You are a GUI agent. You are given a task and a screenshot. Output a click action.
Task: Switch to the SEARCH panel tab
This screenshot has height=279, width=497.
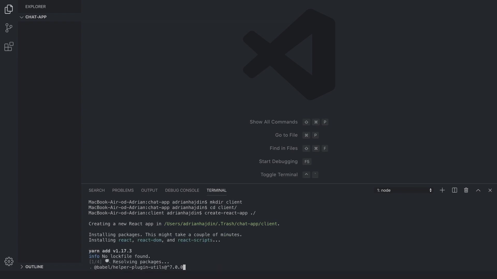(97, 190)
